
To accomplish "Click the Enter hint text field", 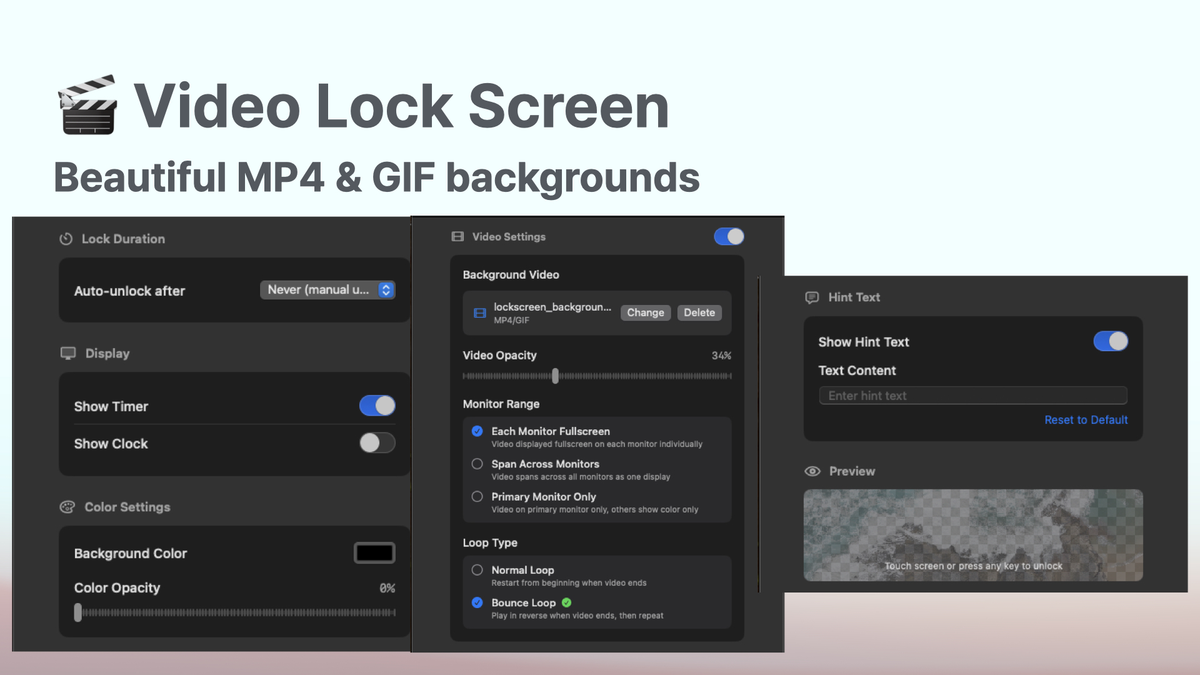I will point(972,396).
